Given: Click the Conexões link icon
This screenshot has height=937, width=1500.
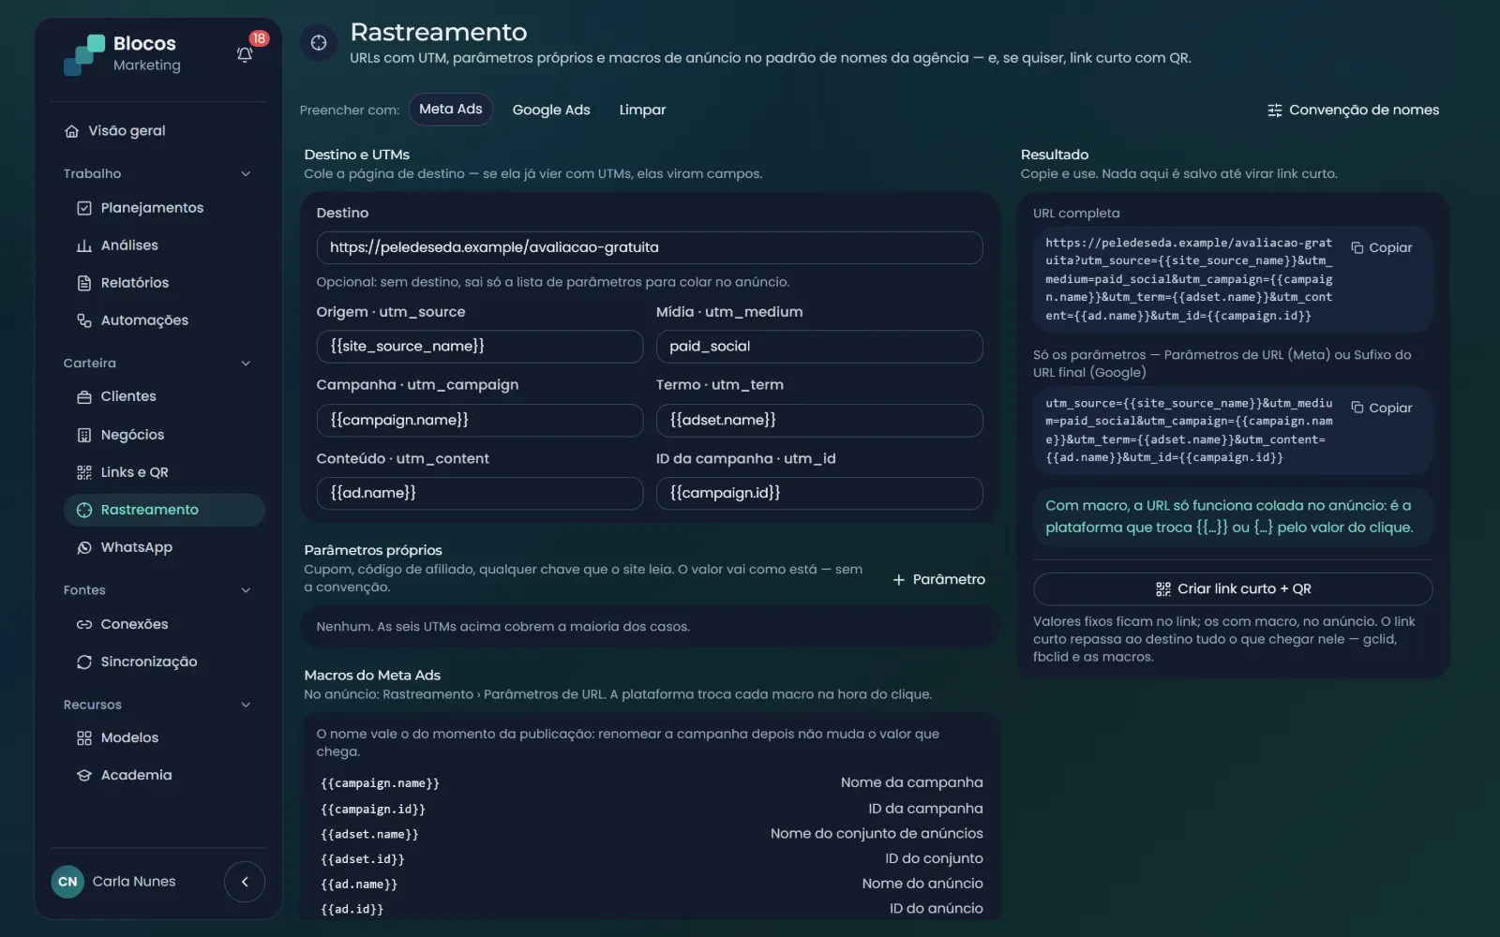Looking at the screenshot, I should (84, 624).
